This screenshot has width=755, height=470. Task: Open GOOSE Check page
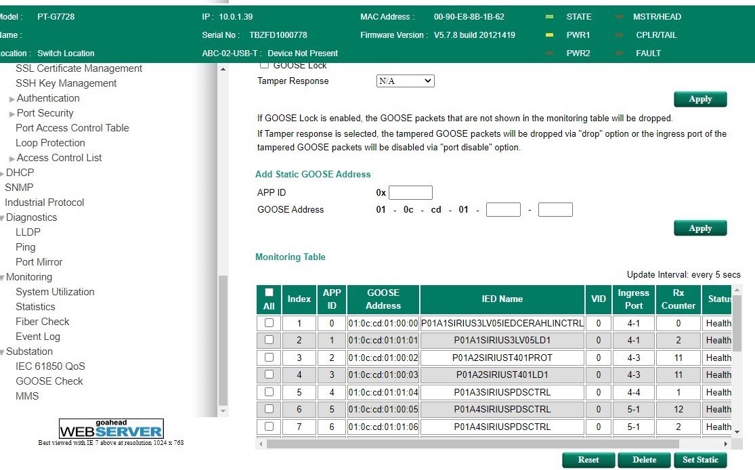coord(49,381)
